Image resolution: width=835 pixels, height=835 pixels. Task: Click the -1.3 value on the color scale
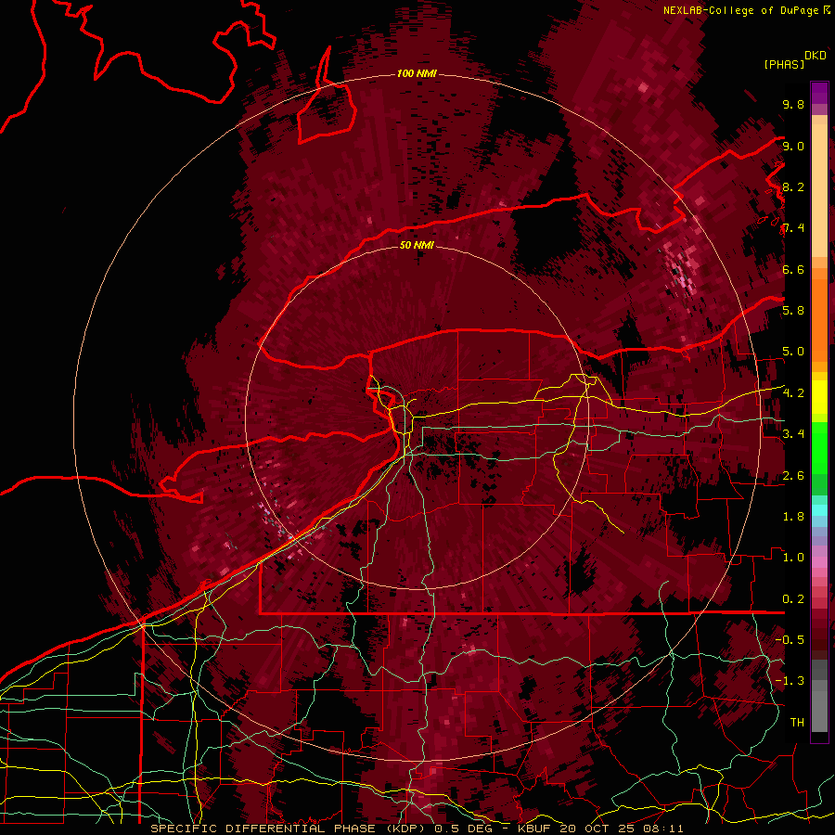[x=790, y=681]
